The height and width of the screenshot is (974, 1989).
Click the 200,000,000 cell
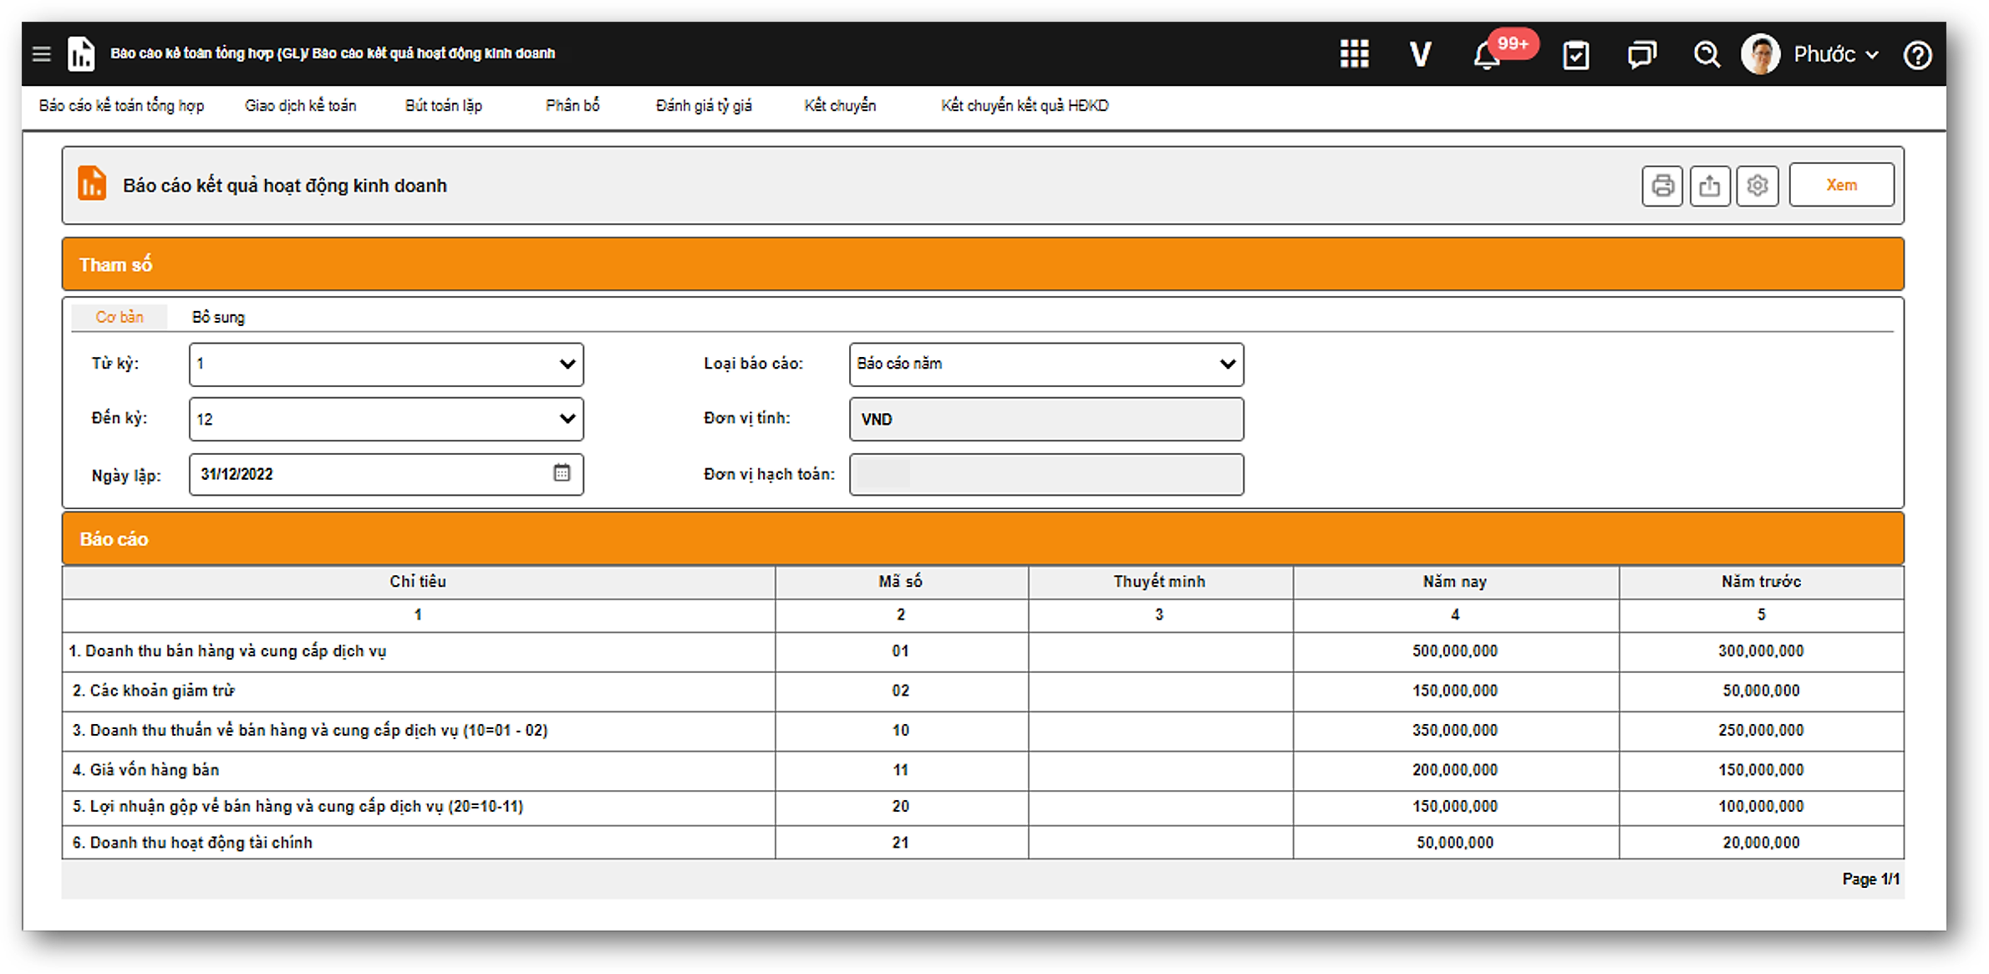tap(1455, 770)
